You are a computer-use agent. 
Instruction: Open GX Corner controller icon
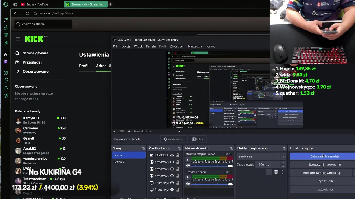point(15,4)
